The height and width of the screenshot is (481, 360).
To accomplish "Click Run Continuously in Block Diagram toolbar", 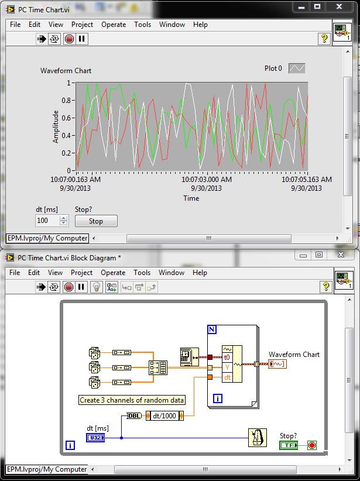I will [x=54, y=287].
